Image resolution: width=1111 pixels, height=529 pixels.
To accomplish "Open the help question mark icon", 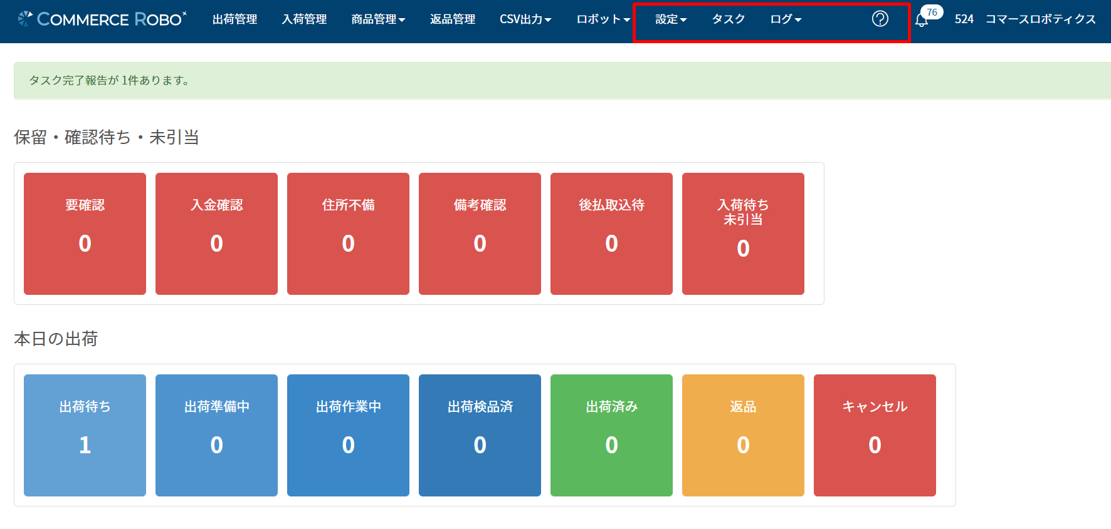I will point(880,19).
